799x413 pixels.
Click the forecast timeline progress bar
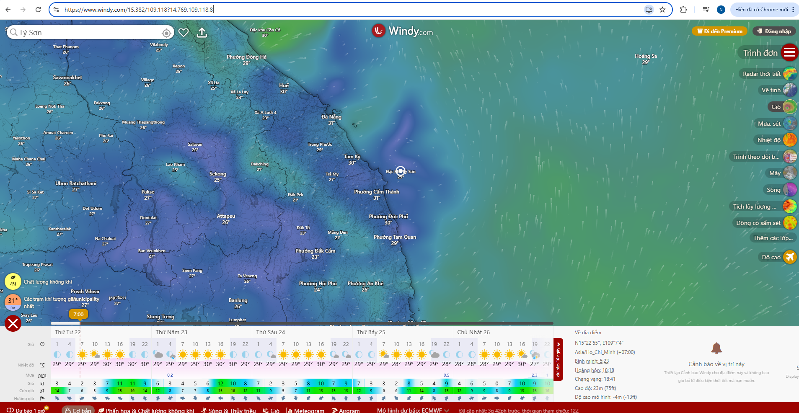coord(302,323)
